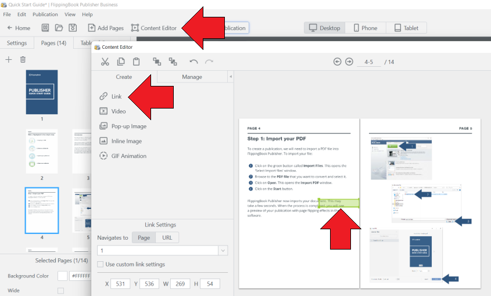Switch preview to Tablet
Viewport: 491px width, 296px height.
click(406, 28)
